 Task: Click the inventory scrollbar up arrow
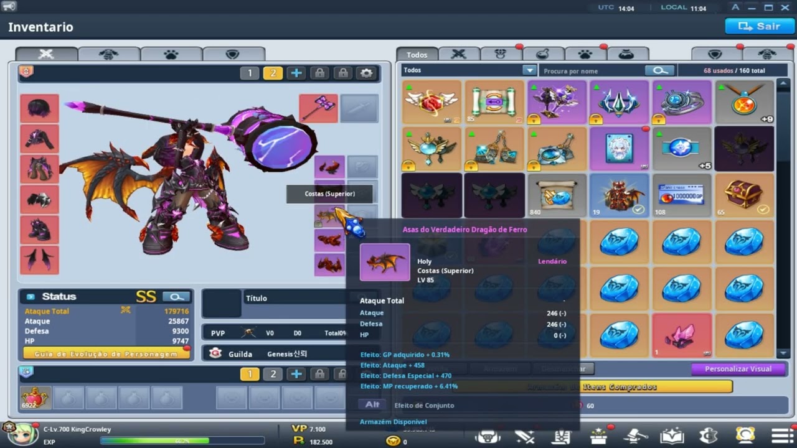pyautogui.click(x=782, y=83)
